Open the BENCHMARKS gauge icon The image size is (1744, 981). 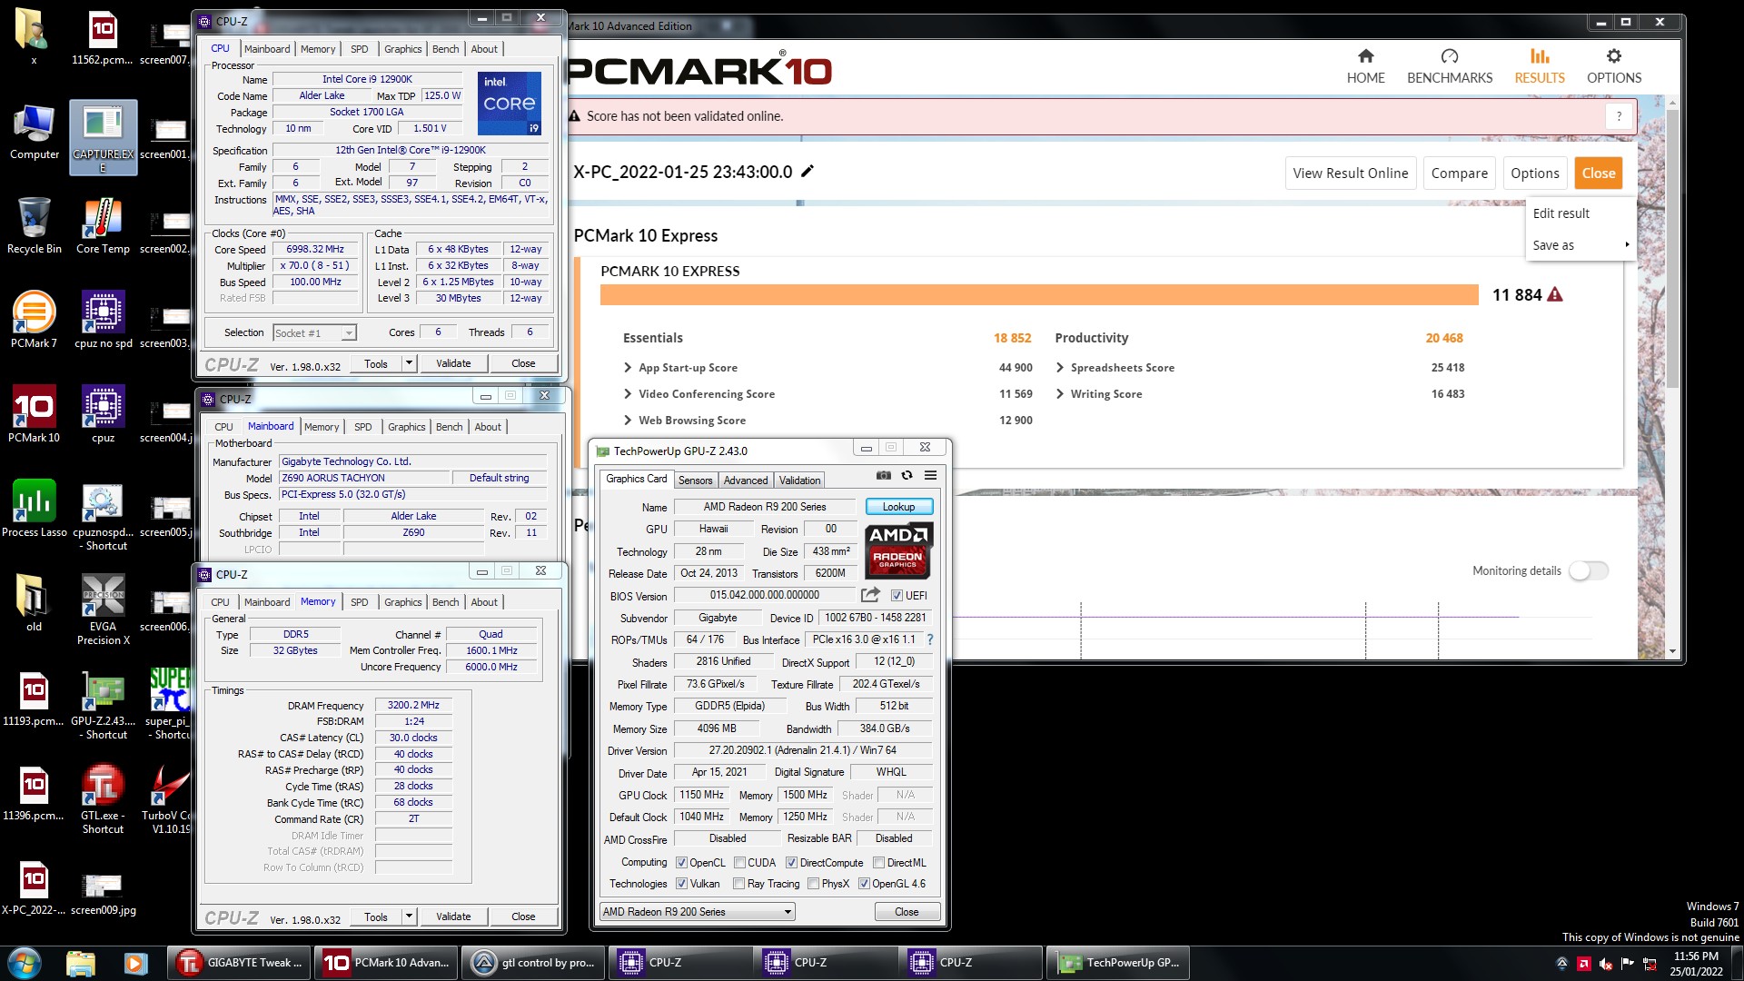[1450, 56]
